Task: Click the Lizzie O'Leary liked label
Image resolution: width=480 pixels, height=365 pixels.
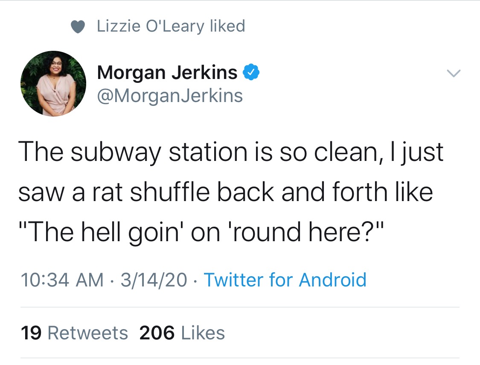Action: (x=171, y=26)
